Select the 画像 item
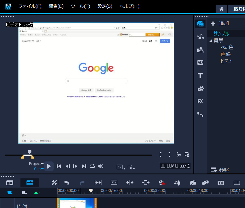Viewport: 245px width, 208px height. 226,54
